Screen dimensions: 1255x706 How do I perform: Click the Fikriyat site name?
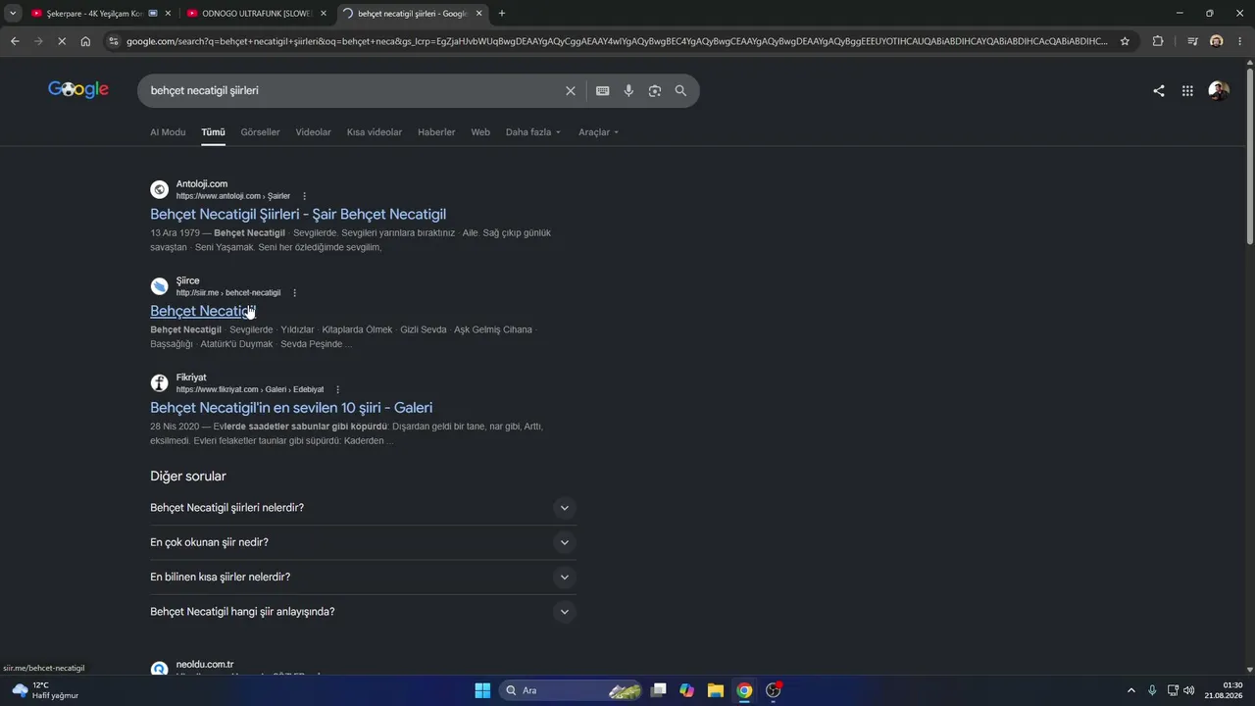[191, 378]
